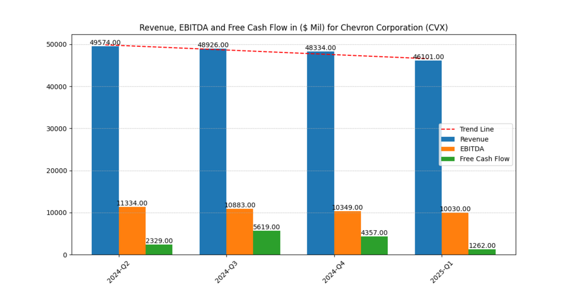This screenshot has width=573, height=286.
Task: Select the 2024-Q3 green Free Cash Flow bar
Action: point(266,243)
